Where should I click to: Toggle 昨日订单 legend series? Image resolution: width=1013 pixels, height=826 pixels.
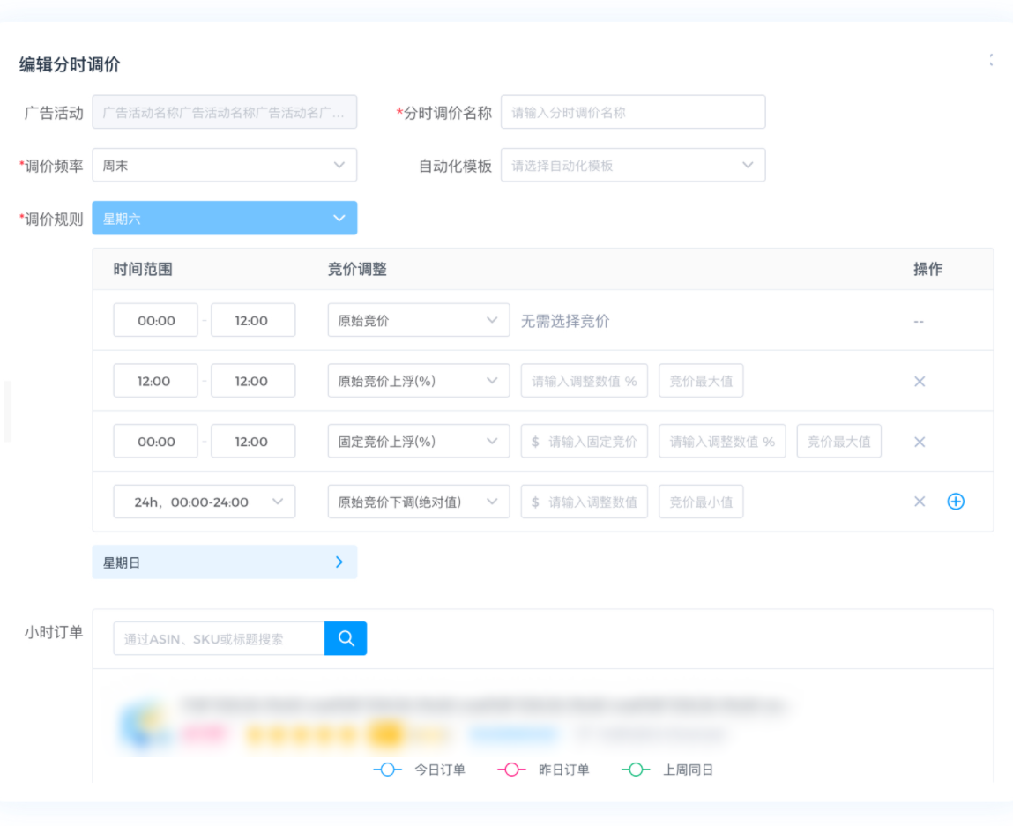click(x=543, y=770)
